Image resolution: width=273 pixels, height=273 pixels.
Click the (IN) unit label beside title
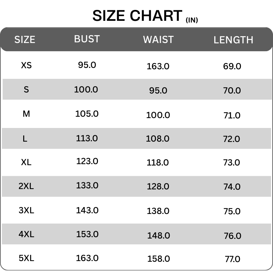192,20
